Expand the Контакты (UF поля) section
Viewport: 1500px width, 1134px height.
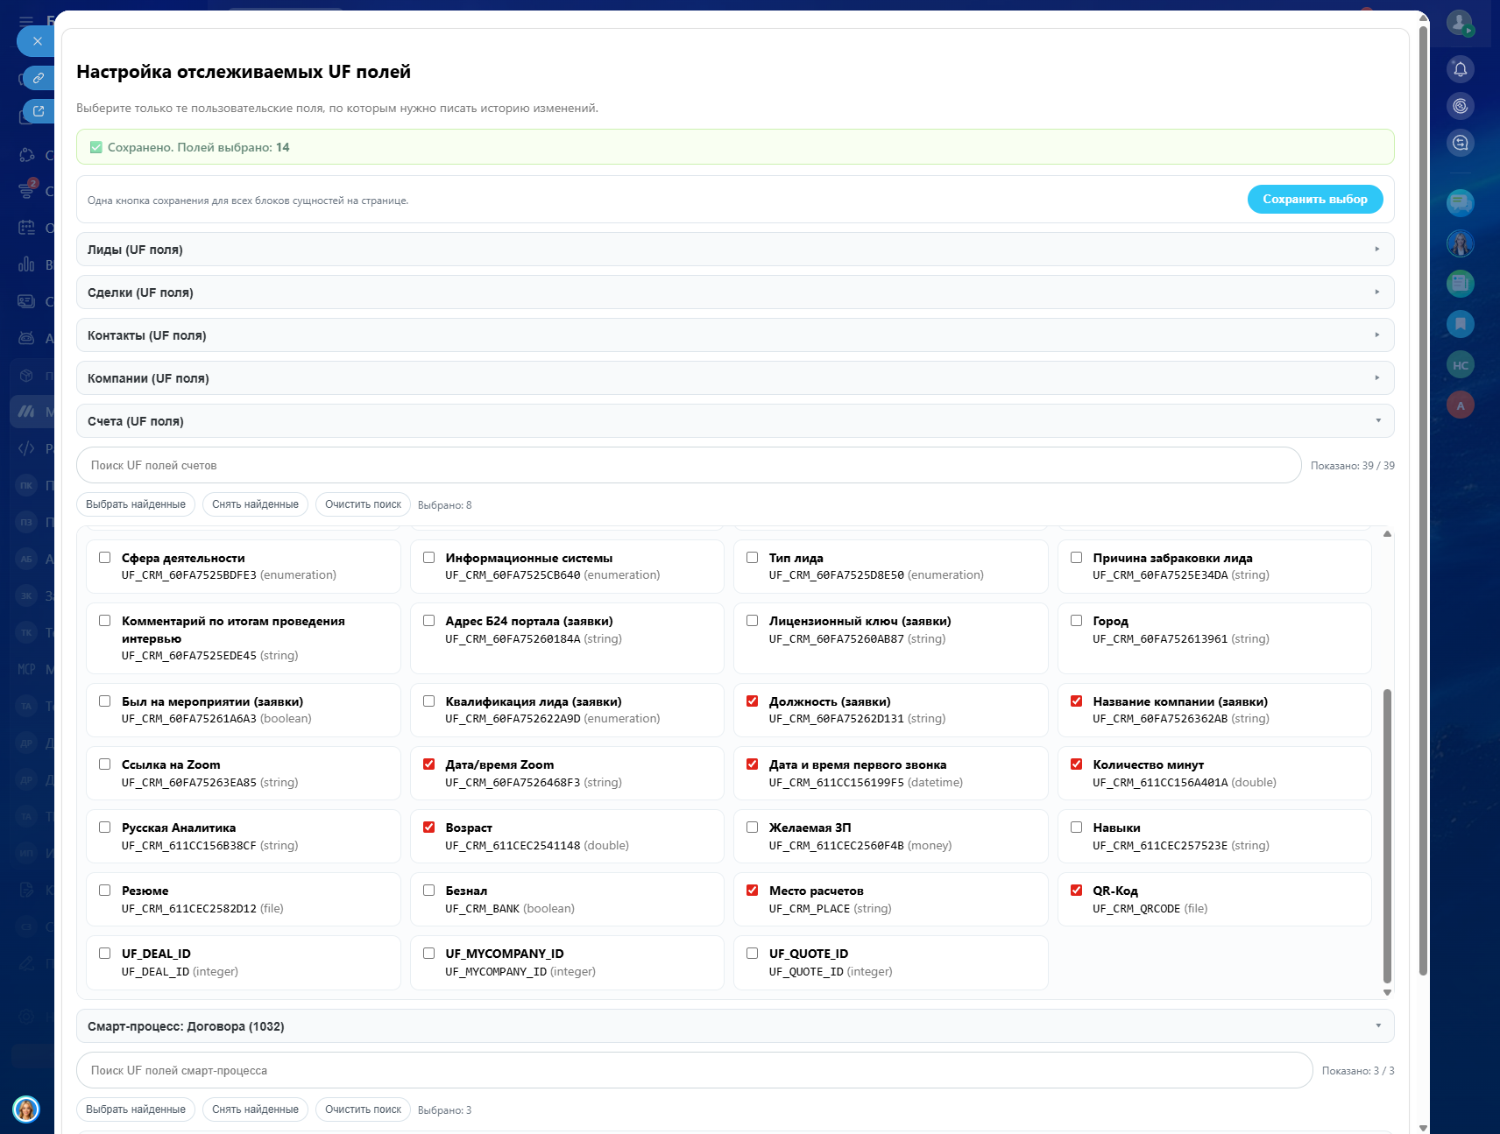(734, 335)
